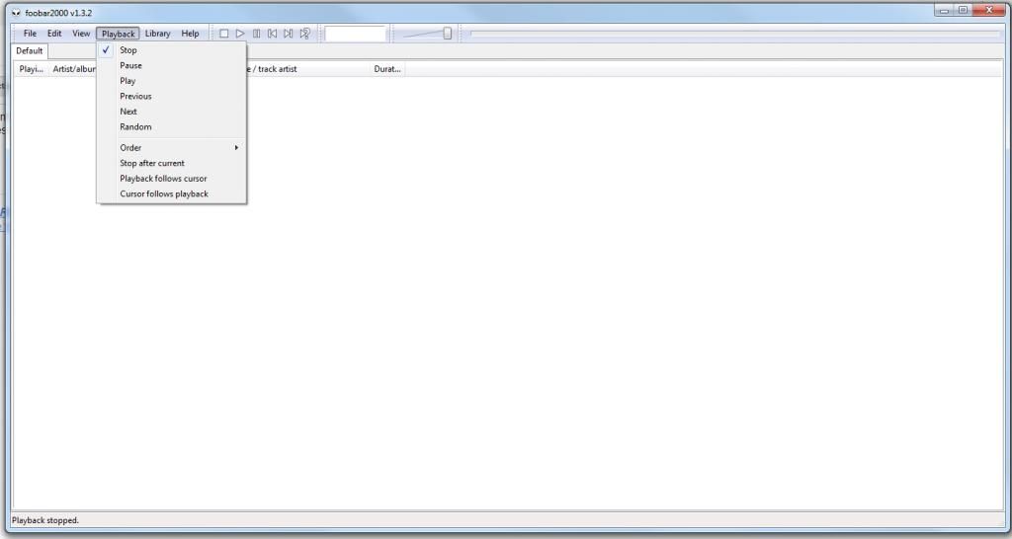Select Next in the Playback menu
The height and width of the screenshot is (539, 1012).
pyautogui.click(x=172, y=112)
